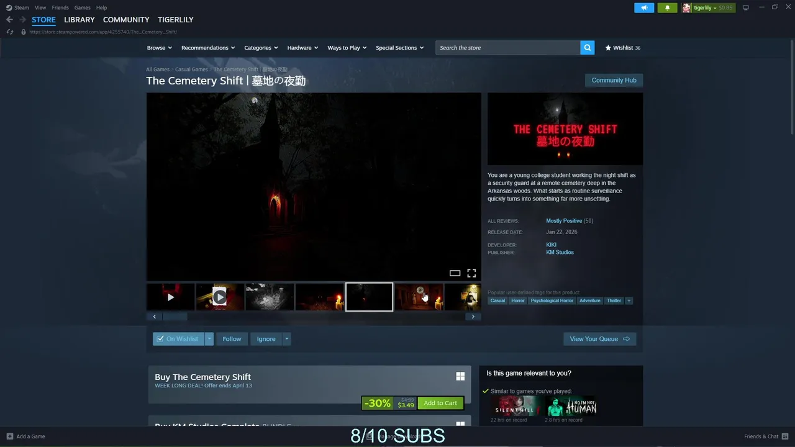This screenshot has height=447, width=795.
Task: Switch to the TIGERLILY tab
Action: [x=176, y=20]
